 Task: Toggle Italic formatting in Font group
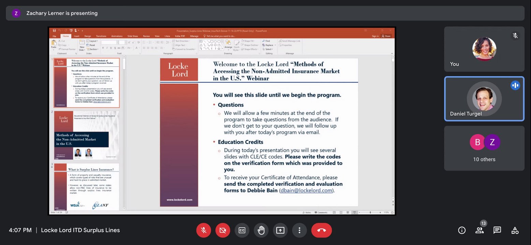[x=107, y=48]
